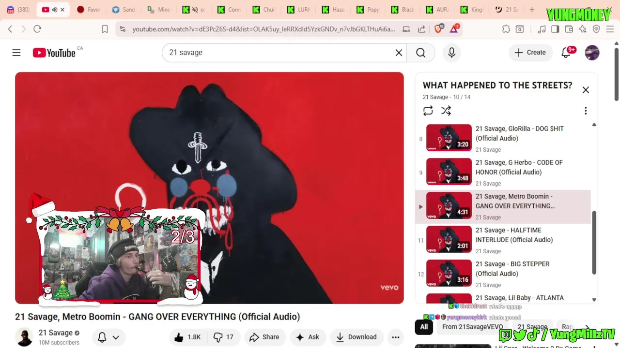The image size is (620, 348).
Task: Open the notifications bell in the YouTube header
Action: (566, 53)
